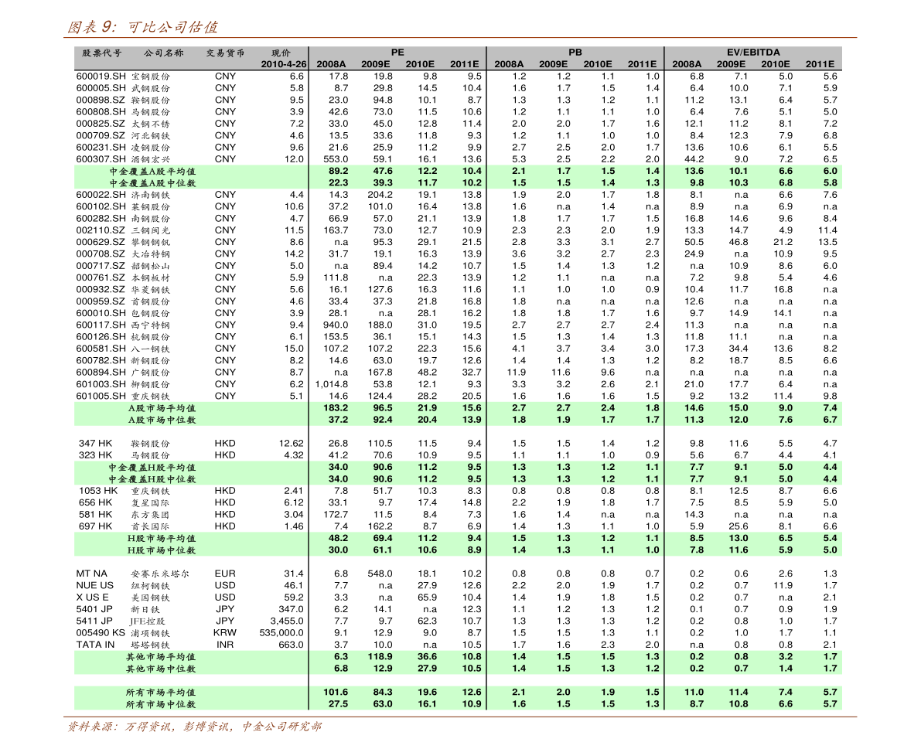The width and height of the screenshot is (921, 749).
Task: Click the PB group header
Action: pos(575,53)
